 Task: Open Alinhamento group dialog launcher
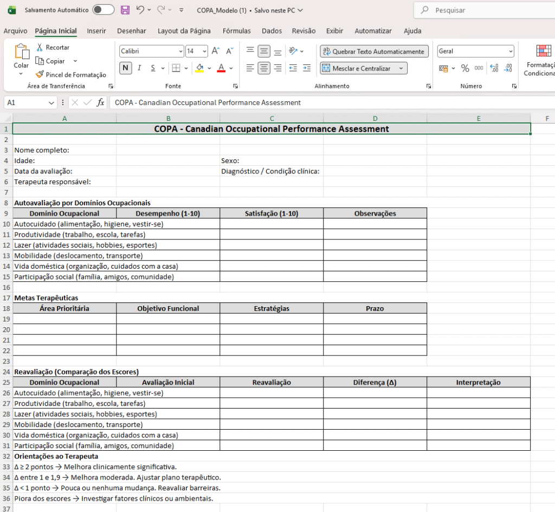[x=429, y=86]
